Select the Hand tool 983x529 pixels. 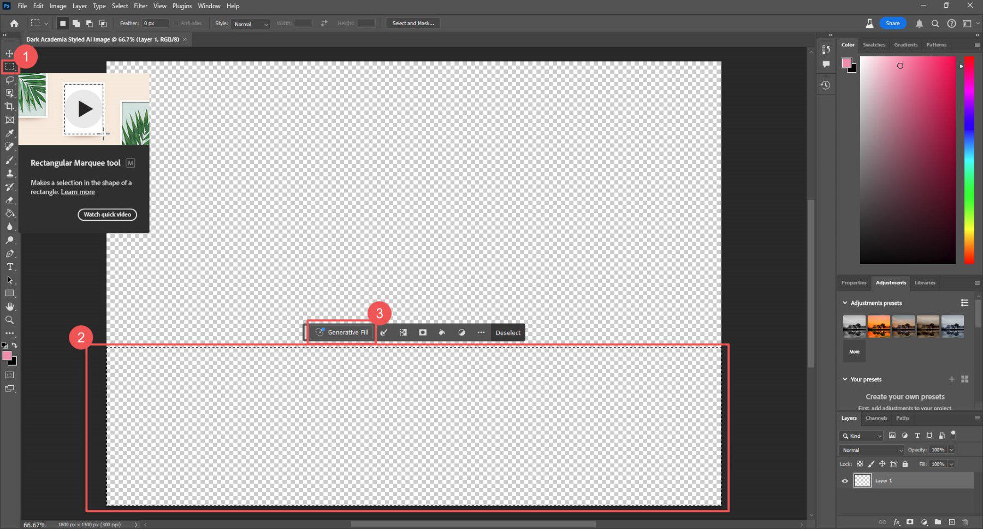point(10,307)
